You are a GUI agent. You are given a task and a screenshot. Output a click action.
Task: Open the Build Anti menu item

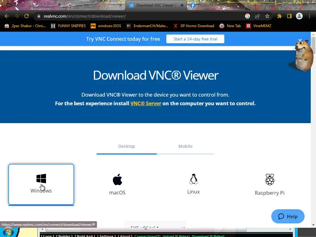point(85,236)
